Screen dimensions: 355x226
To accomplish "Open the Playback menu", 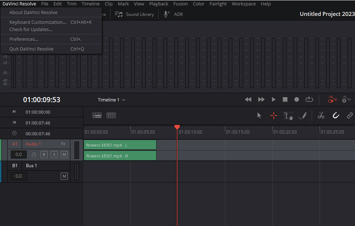I will coord(159,4).
